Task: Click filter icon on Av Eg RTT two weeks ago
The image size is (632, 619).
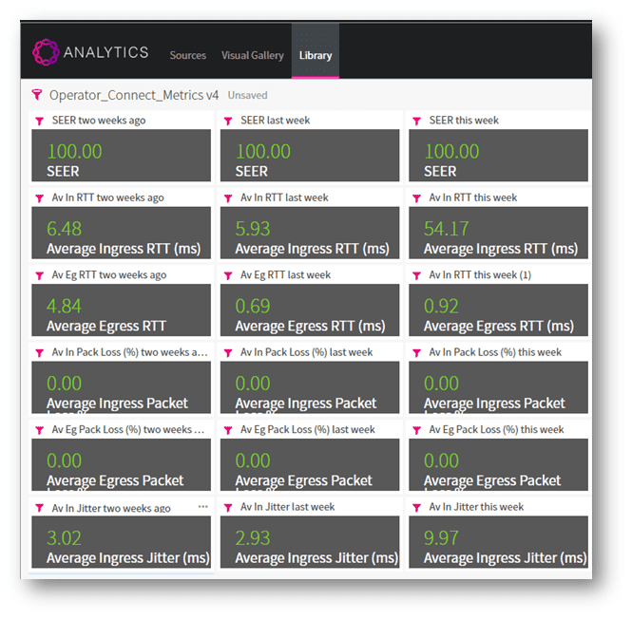Action: coord(39,275)
